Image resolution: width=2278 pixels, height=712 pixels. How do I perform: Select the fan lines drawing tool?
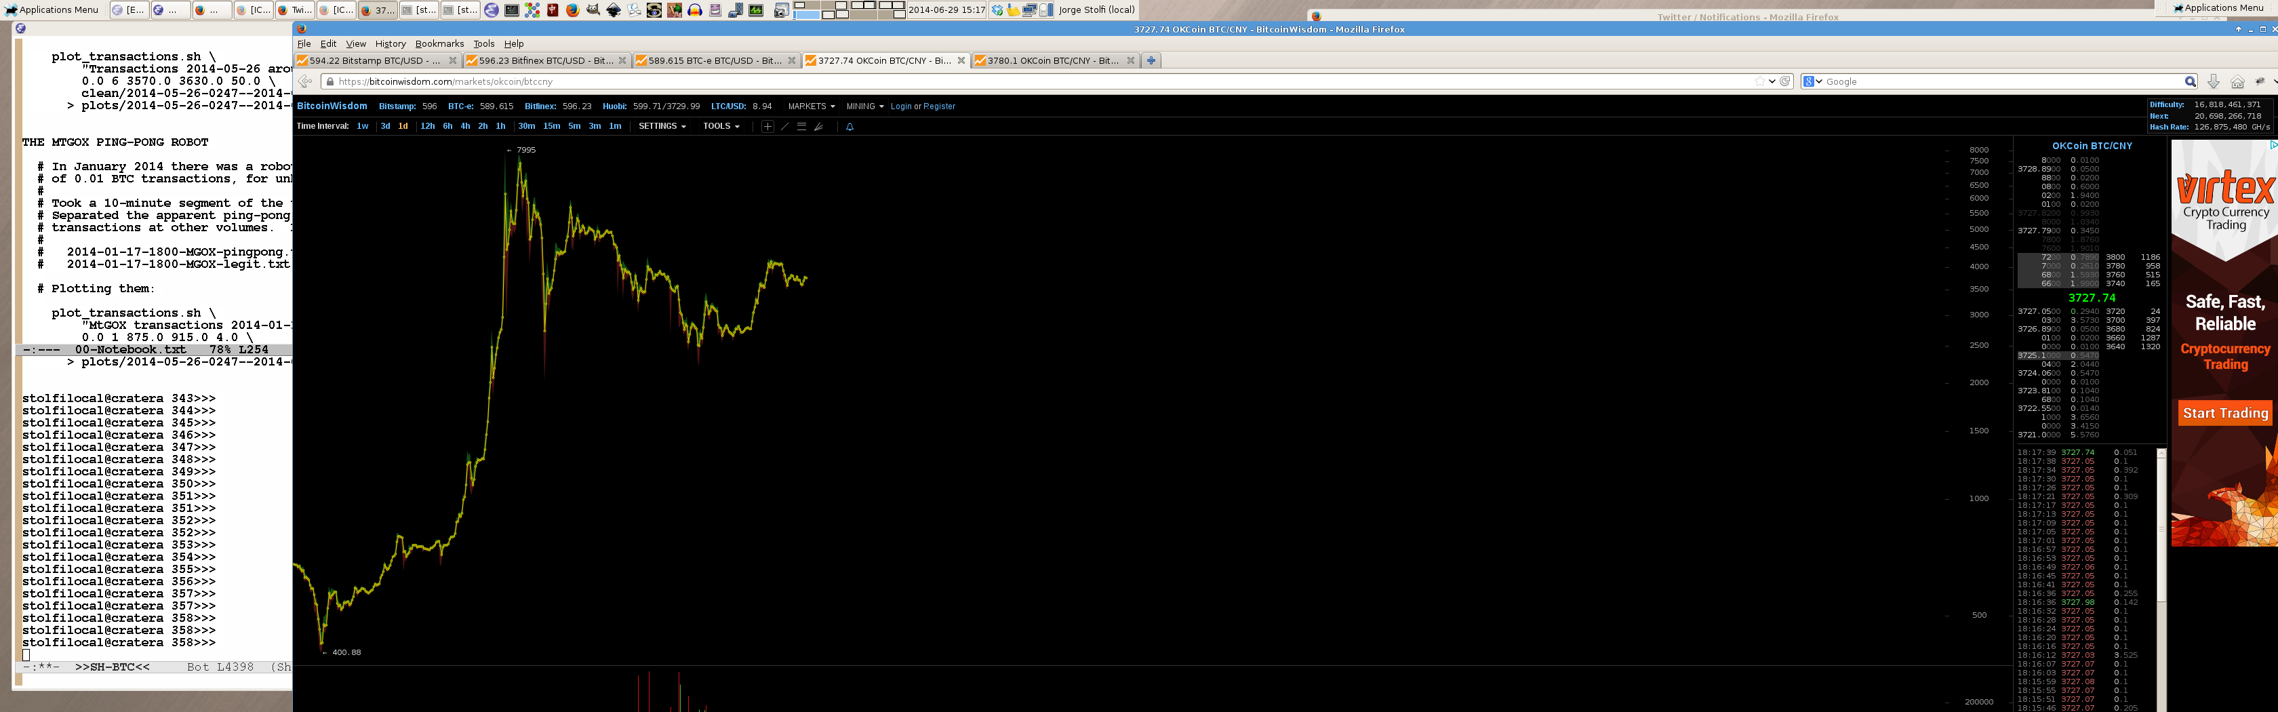click(819, 127)
